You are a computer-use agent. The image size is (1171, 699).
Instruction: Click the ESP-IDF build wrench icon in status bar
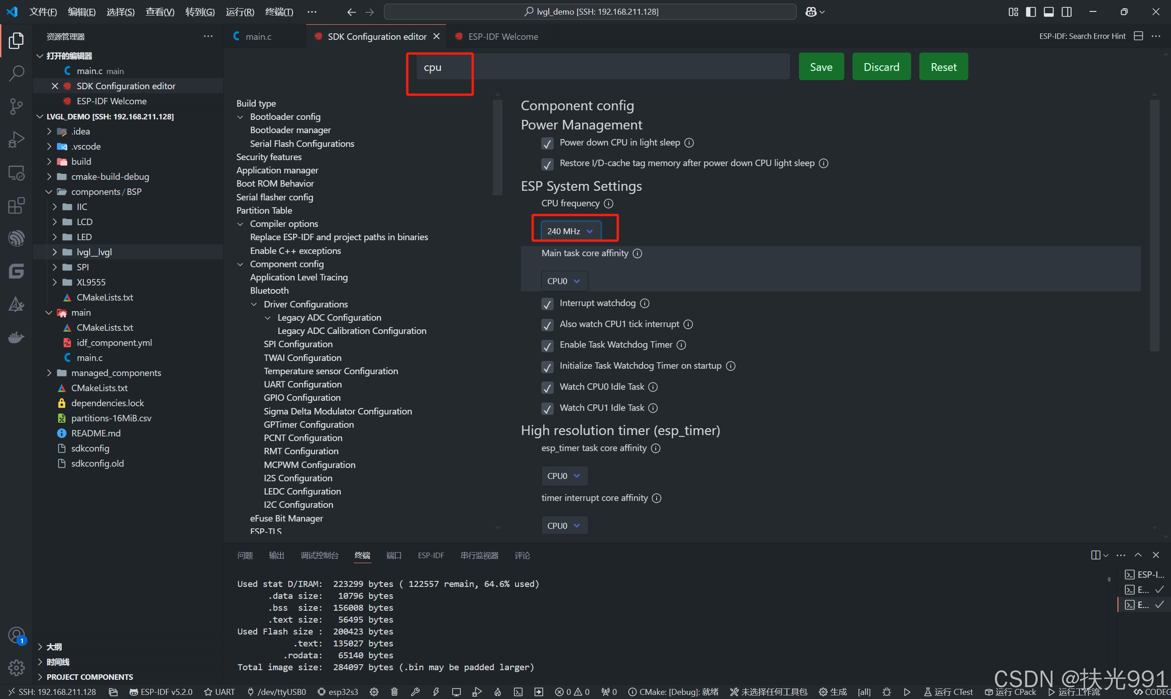click(416, 692)
